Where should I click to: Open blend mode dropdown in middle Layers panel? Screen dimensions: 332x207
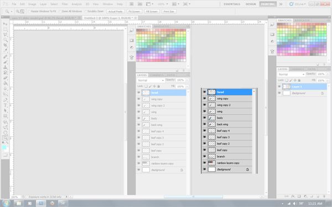pyautogui.click(x=151, y=81)
